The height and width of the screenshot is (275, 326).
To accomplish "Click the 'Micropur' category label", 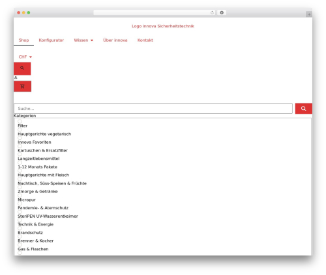I will (x=27, y=200).
